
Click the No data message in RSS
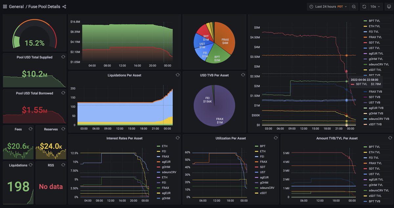[51, 187]
